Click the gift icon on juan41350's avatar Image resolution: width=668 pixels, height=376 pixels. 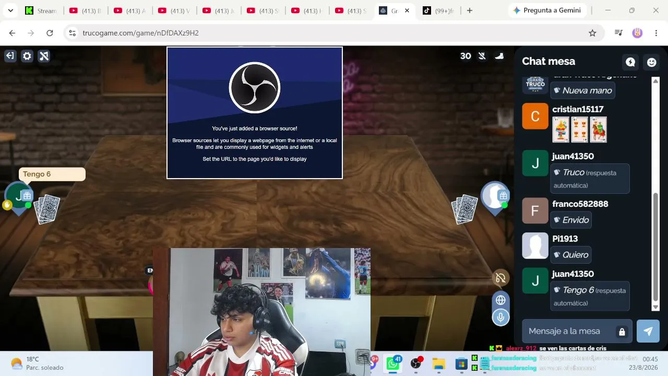pos(28,196)
